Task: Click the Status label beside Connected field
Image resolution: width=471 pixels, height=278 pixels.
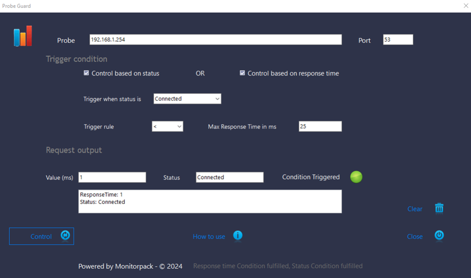Action: 171,178
